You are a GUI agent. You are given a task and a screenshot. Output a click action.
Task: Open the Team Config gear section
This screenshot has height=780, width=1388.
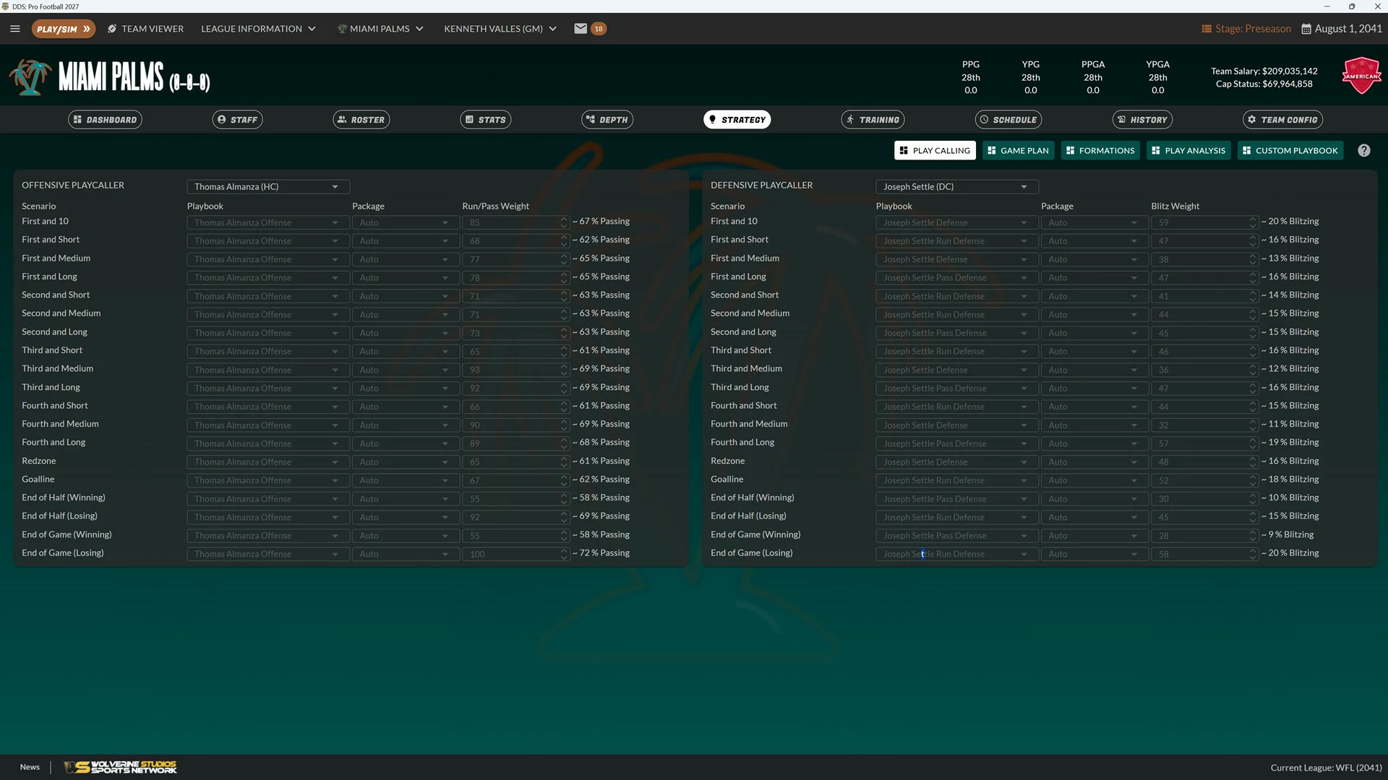tap(1282, 120)
